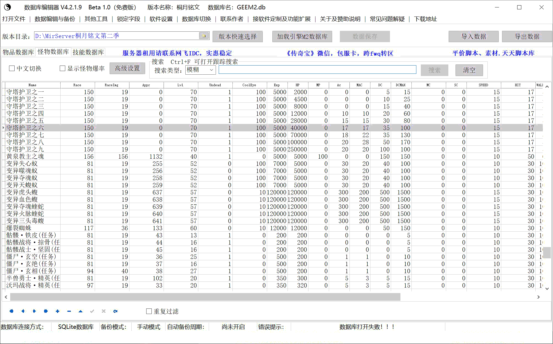Go to first record navigator button
553x344 pixels.
tap(11, 311)
